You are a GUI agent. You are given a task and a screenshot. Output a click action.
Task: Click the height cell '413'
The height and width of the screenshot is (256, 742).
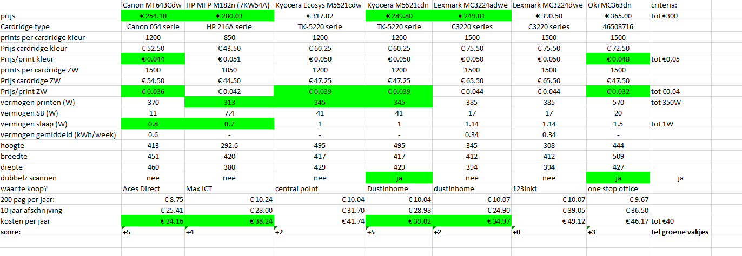pos(153,146)
